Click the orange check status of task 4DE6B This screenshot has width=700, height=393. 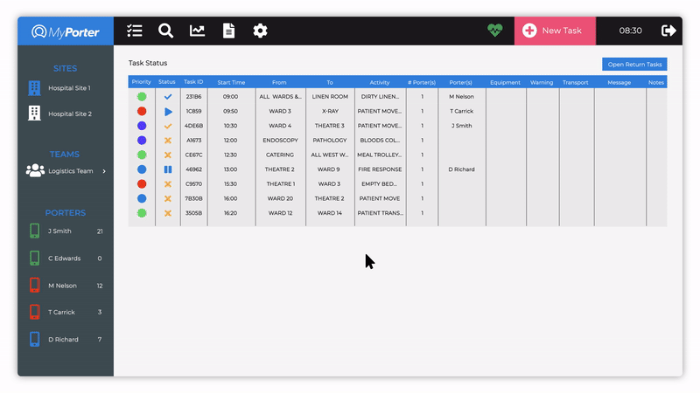click(168, 126)
